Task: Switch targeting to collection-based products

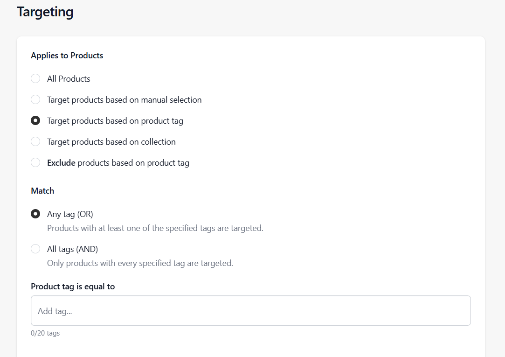Action: [x=35, y=141]
